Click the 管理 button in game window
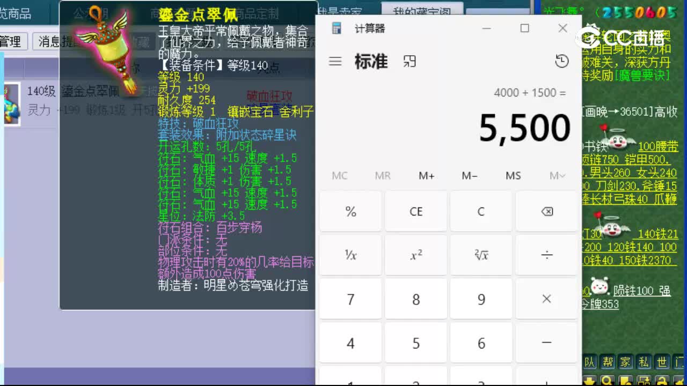This screenshot has height=386, width=687. (x=11, y=41)
